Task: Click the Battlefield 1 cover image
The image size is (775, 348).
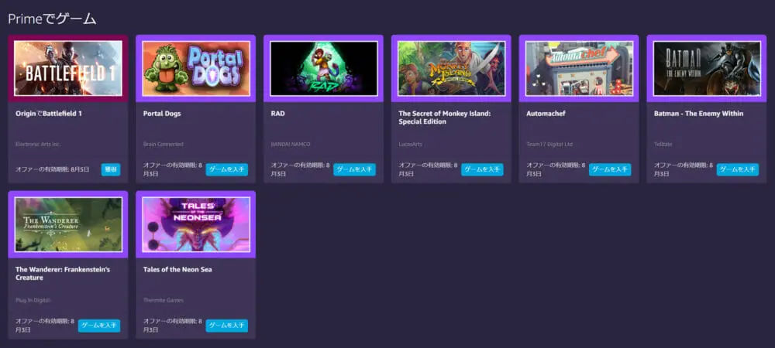Action: 68,69
